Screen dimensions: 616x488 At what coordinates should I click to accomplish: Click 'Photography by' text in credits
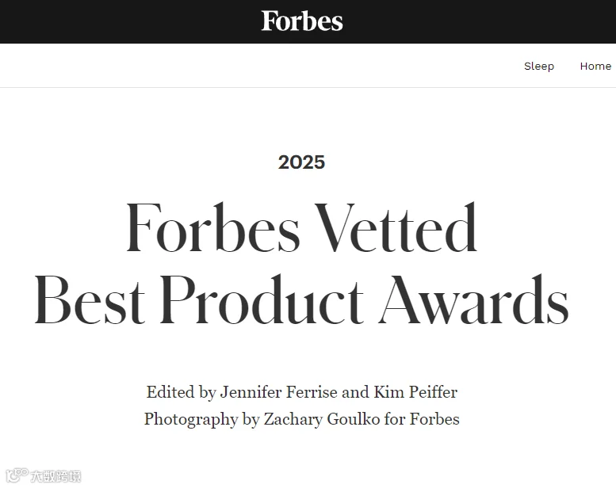[202, 419]
